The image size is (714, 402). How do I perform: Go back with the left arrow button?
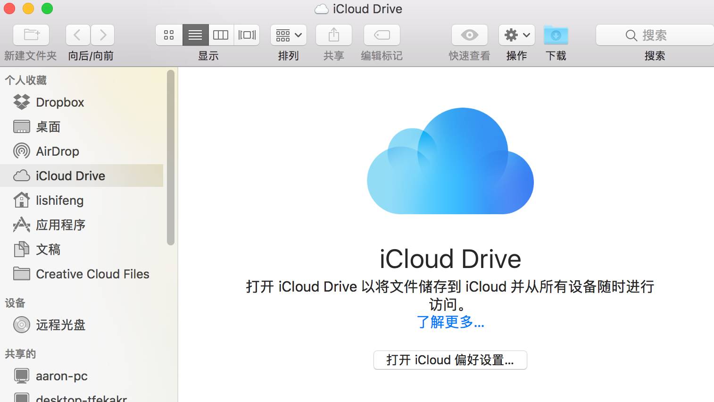[78, 35]
